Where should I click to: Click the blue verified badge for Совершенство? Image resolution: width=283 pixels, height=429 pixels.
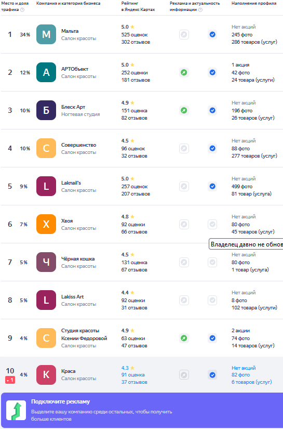pos(212,149)
